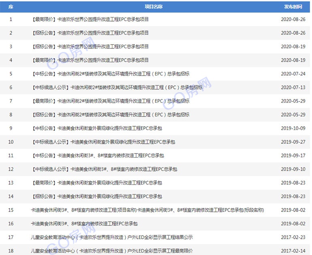The image size is (312, 255).
Task: Open row 3 【招标公告】卡迪欢乐世界公园 project
Action: [x=90, y=46]
